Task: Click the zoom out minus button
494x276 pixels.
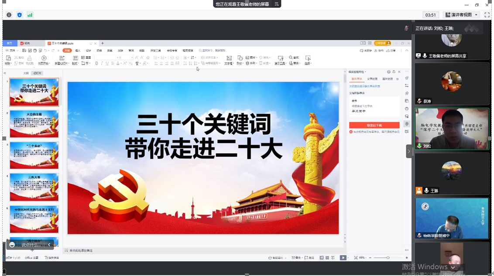Action: 370,258
